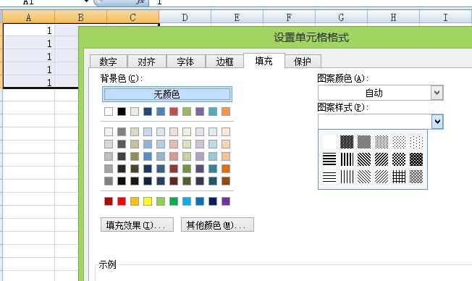This screenshot has width=472, height=281.
Task: Open the 字体 tab
Action: [x=185, y=62]
